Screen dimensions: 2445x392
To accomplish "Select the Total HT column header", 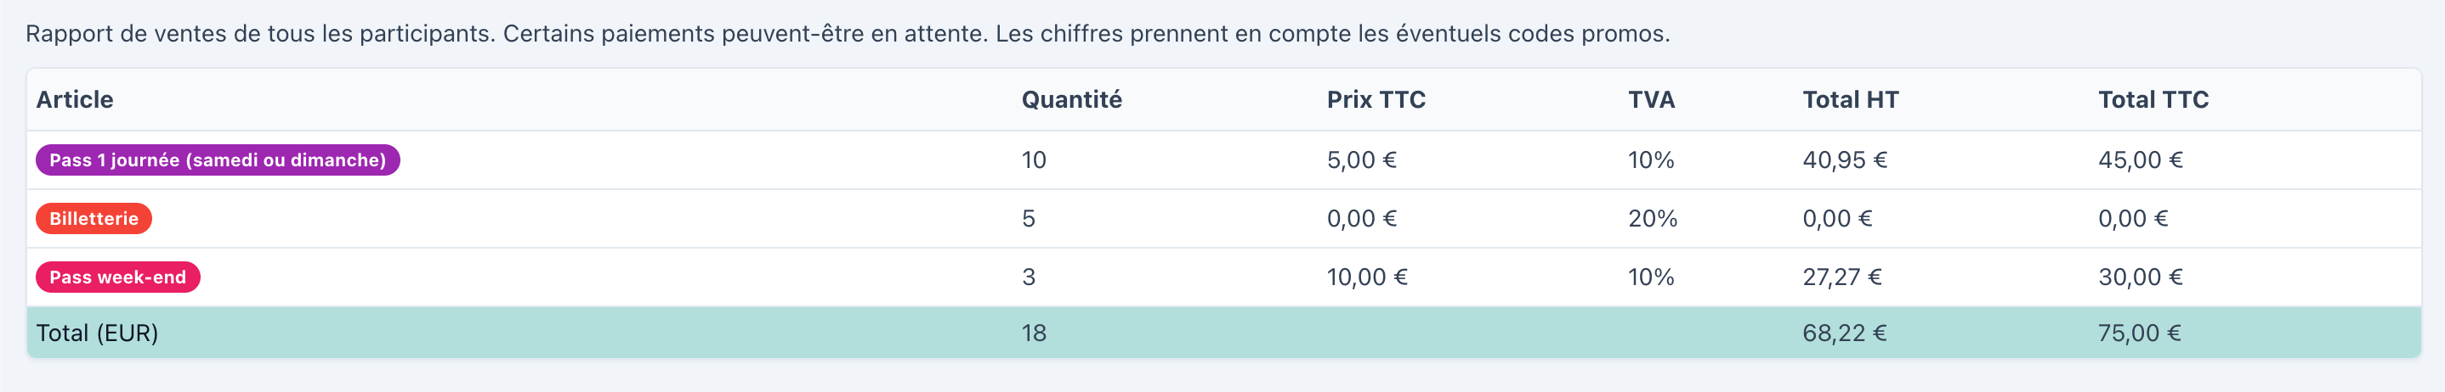I will coord(1850,99).
